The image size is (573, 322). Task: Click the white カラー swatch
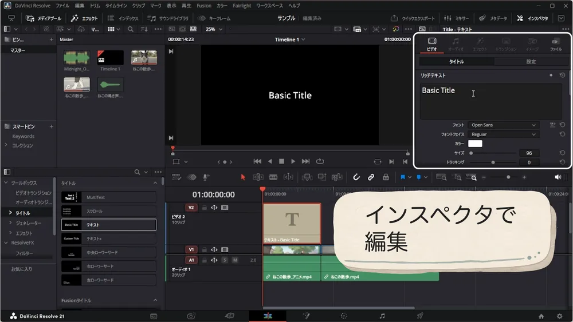[x=475, y=144]
